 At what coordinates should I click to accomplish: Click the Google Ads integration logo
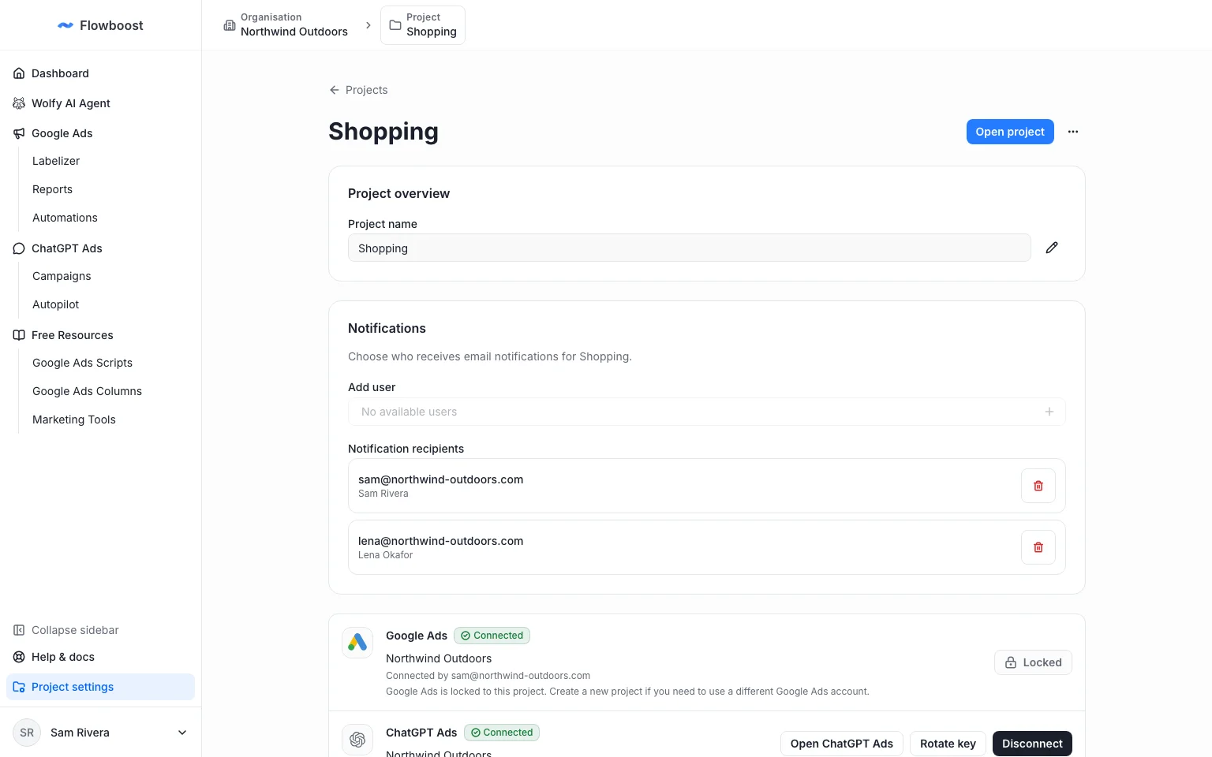point(357,643)
